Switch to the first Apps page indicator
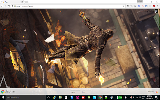This screenshot has height=100, width=160. point(76,91)
